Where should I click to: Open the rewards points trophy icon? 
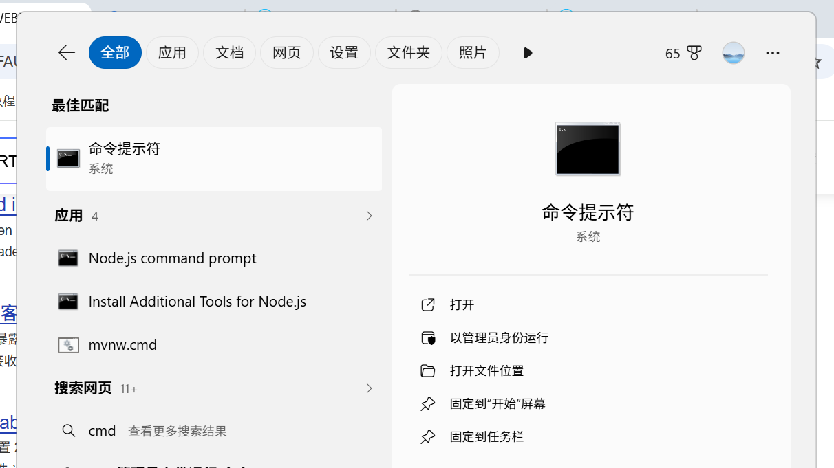click(x=694, y=53)
